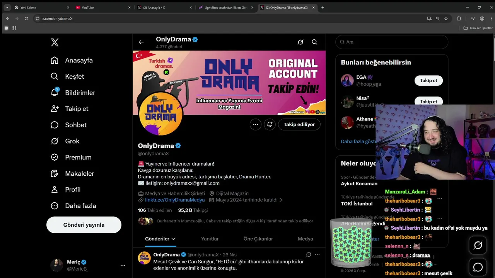Open Chrome tab search dropdown arrow
Image resolution: width=495 pixels, height=278 pixels.
[x=6, y=7]
